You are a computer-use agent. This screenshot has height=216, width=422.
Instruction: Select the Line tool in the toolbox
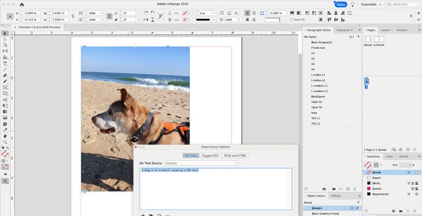[x=5, y=70]
